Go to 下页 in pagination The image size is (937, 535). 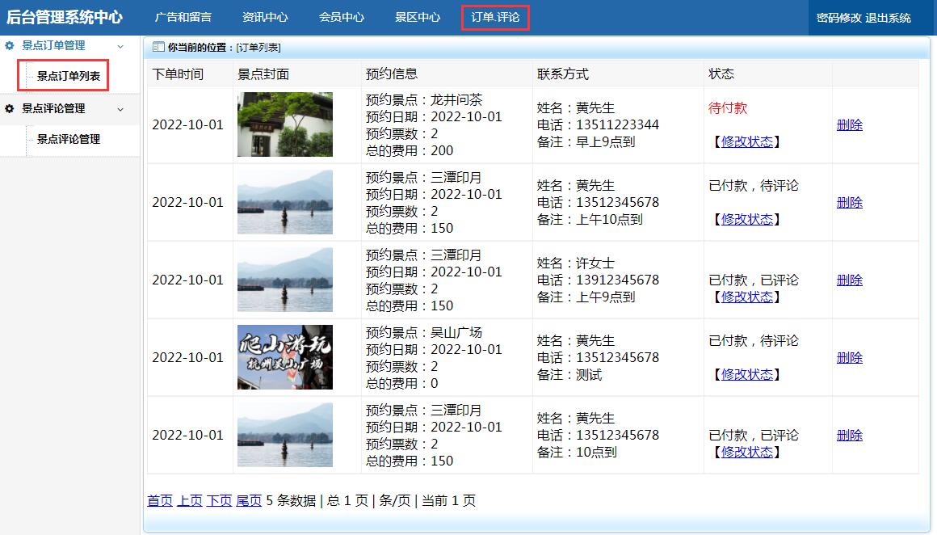[x=219, y=501]
